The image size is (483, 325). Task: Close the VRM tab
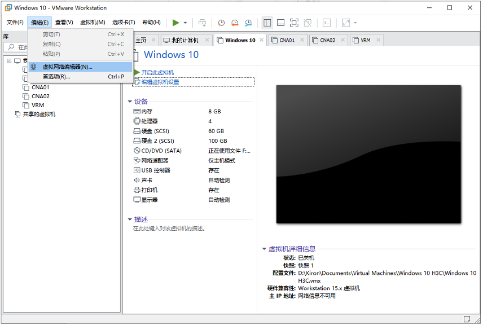tap(379, 39)
